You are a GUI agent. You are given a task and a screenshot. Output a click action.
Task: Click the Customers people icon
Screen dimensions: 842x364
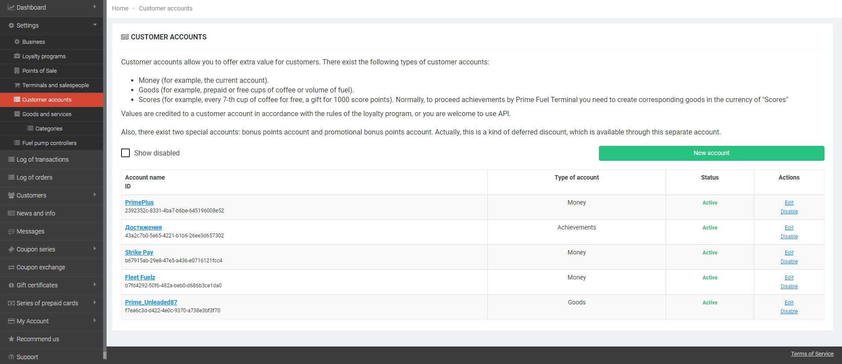pyautogui.click(x=11, y=195)
